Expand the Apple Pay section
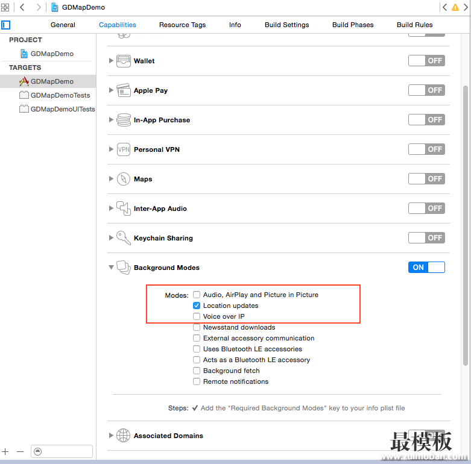Image resolution: width=471 pixels, height=464 pixels. pos(111,90)
